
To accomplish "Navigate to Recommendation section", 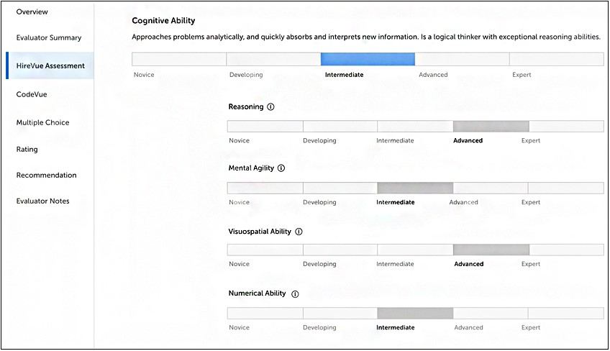I will coord(46,175).
